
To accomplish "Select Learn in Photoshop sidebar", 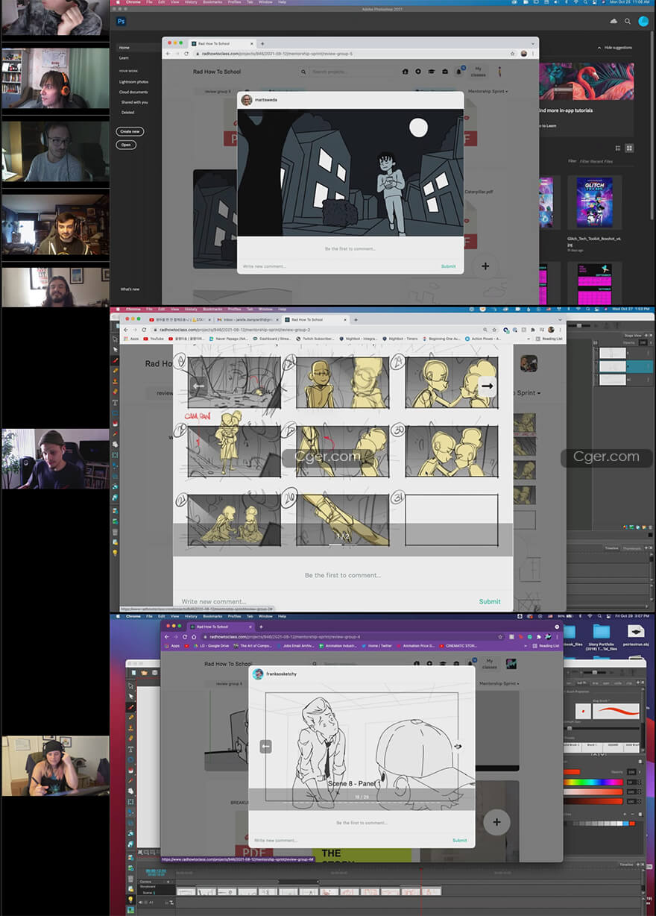I will tap(124, 57).
